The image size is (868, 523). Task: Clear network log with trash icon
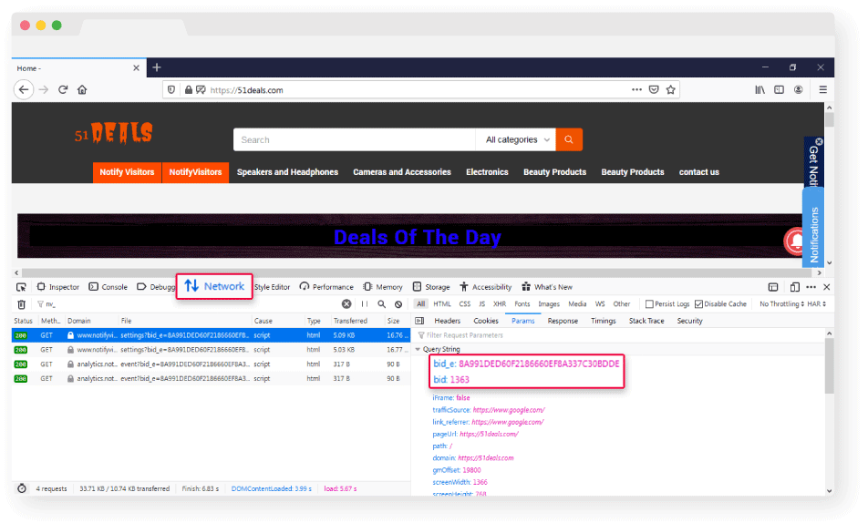(x=22, y=303)
